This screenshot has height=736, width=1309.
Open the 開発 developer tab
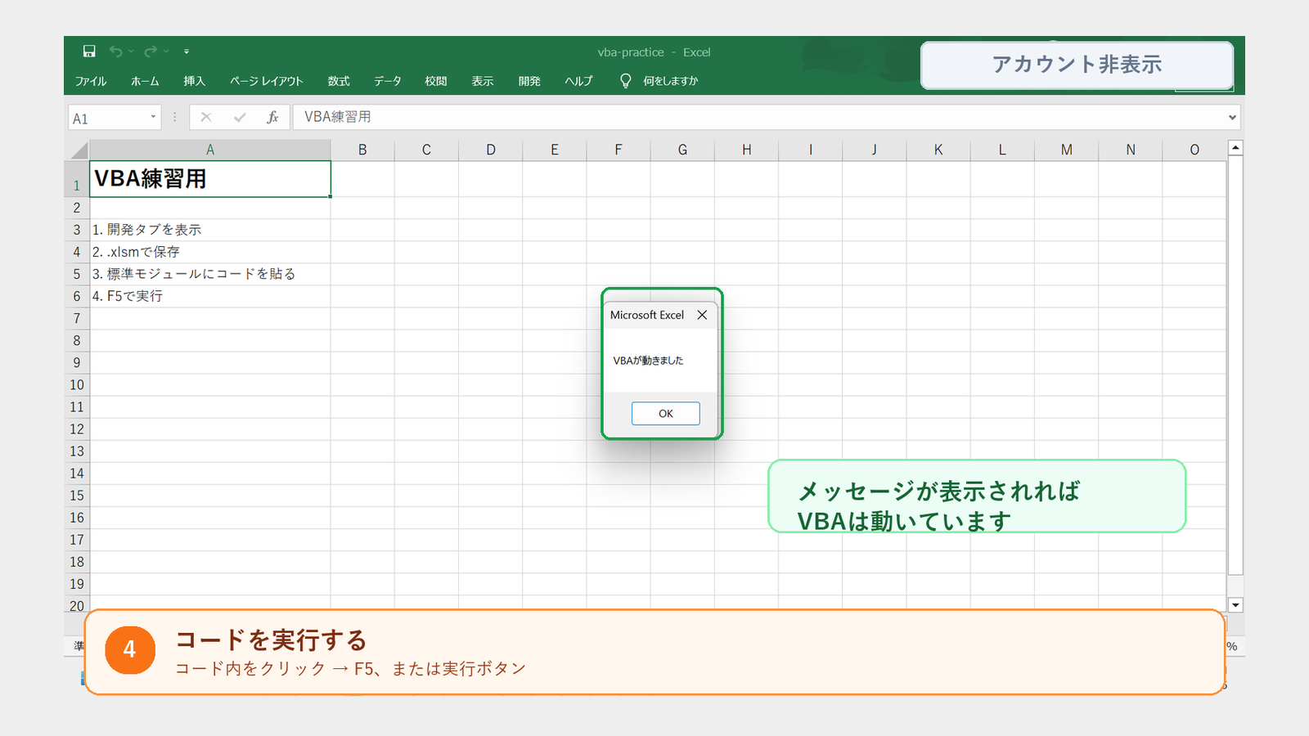tap(529, 81)
